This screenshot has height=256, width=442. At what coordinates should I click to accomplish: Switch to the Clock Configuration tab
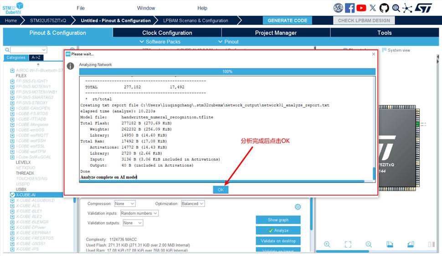click(x=167, y=33)
